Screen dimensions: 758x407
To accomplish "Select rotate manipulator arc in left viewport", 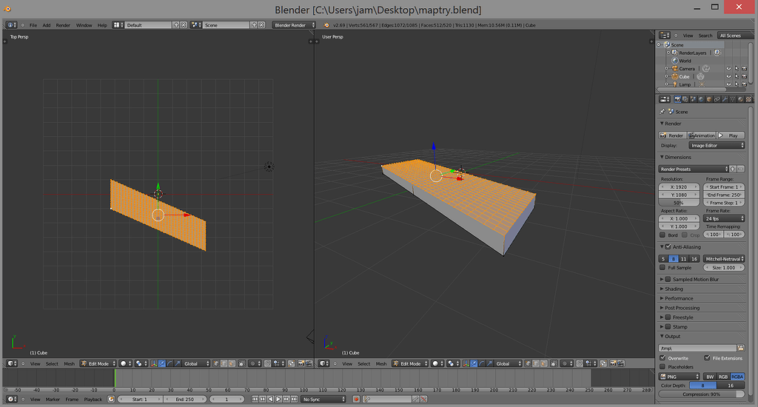I will (x=170, y=363).
